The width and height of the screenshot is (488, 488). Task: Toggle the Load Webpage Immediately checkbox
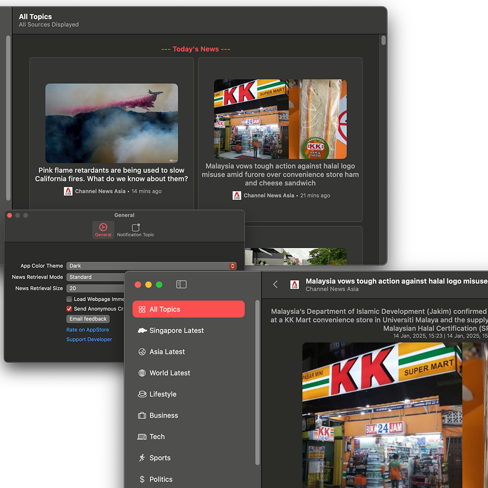click(69, 299)
